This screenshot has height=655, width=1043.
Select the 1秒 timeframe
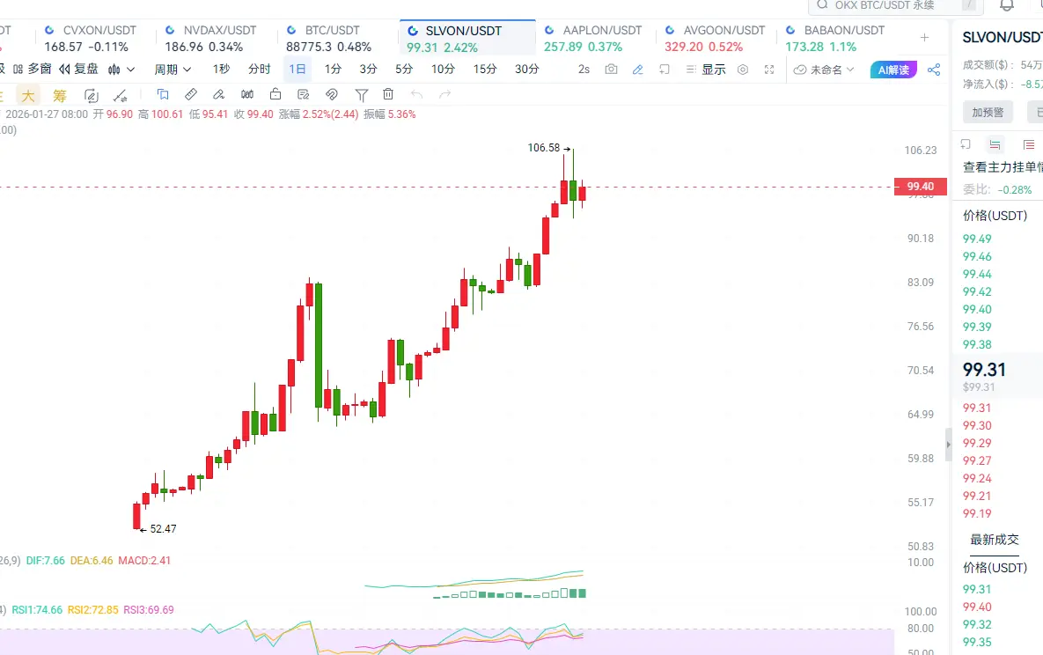(222, 70)
